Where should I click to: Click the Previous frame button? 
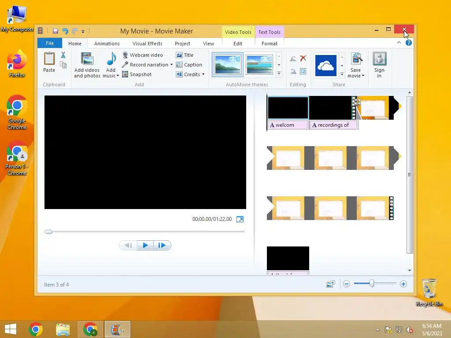click(128, 246)
